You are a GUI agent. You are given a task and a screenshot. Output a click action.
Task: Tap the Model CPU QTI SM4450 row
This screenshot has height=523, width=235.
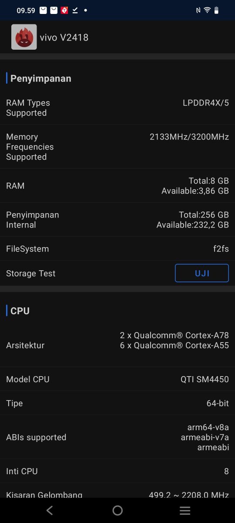[x=117, y=379]
